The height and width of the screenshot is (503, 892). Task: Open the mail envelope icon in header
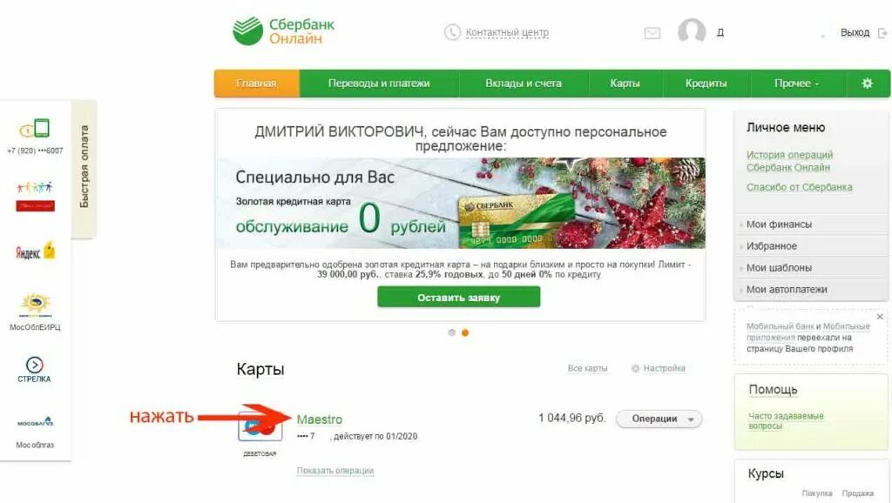[x=652, y=33]
